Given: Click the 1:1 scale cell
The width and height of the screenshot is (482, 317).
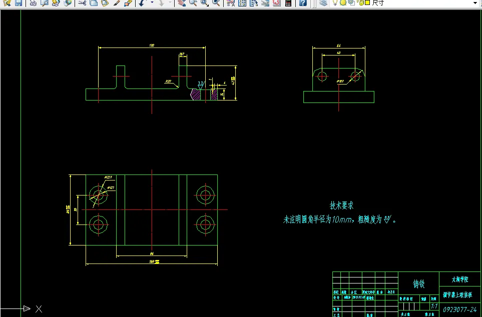Looking at the screenshot, I should click(434, 306).
